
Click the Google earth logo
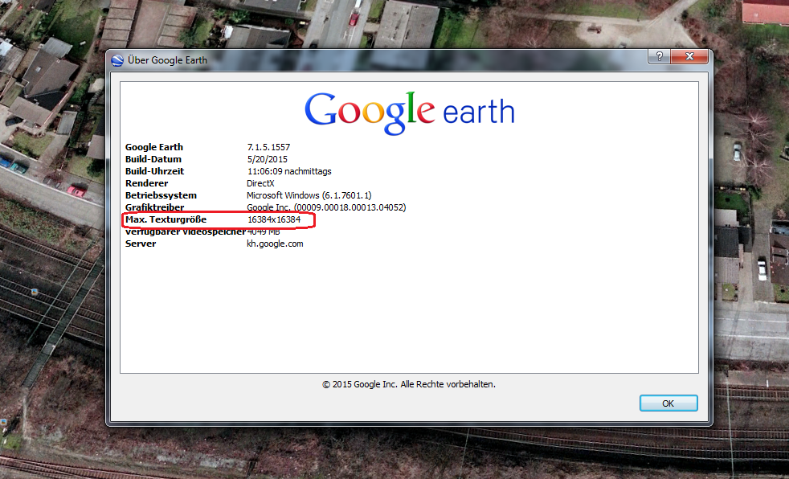(x=410, y=112)
